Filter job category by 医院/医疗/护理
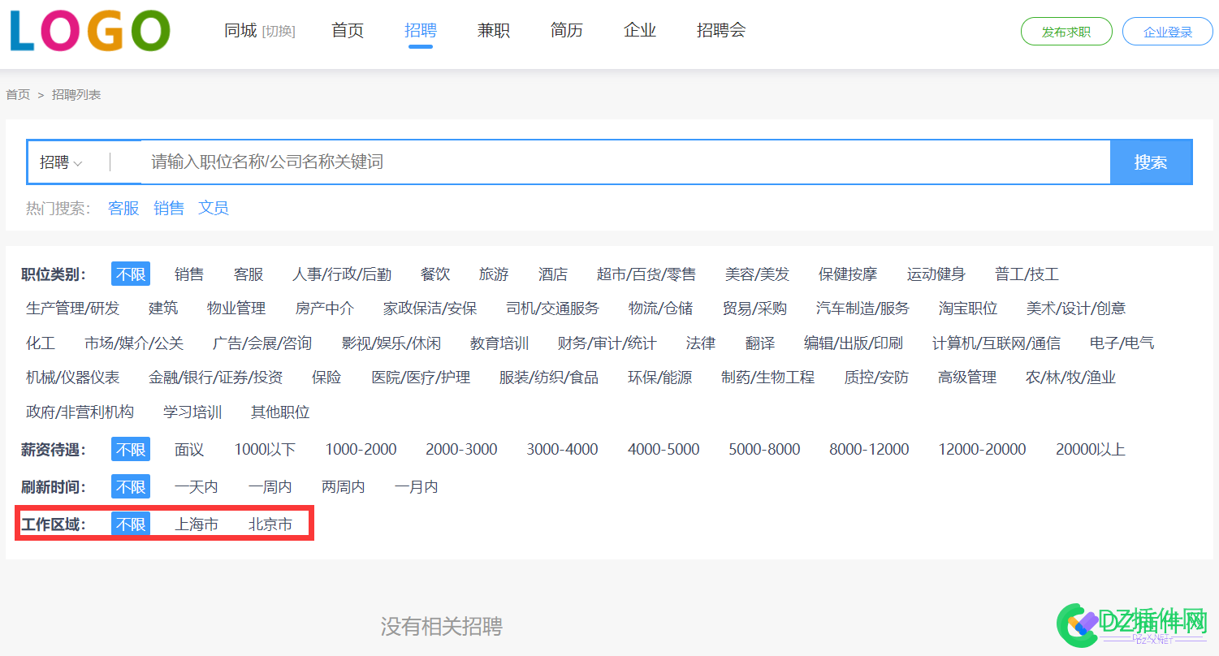The image size is (1219, 656). [421, 378]
